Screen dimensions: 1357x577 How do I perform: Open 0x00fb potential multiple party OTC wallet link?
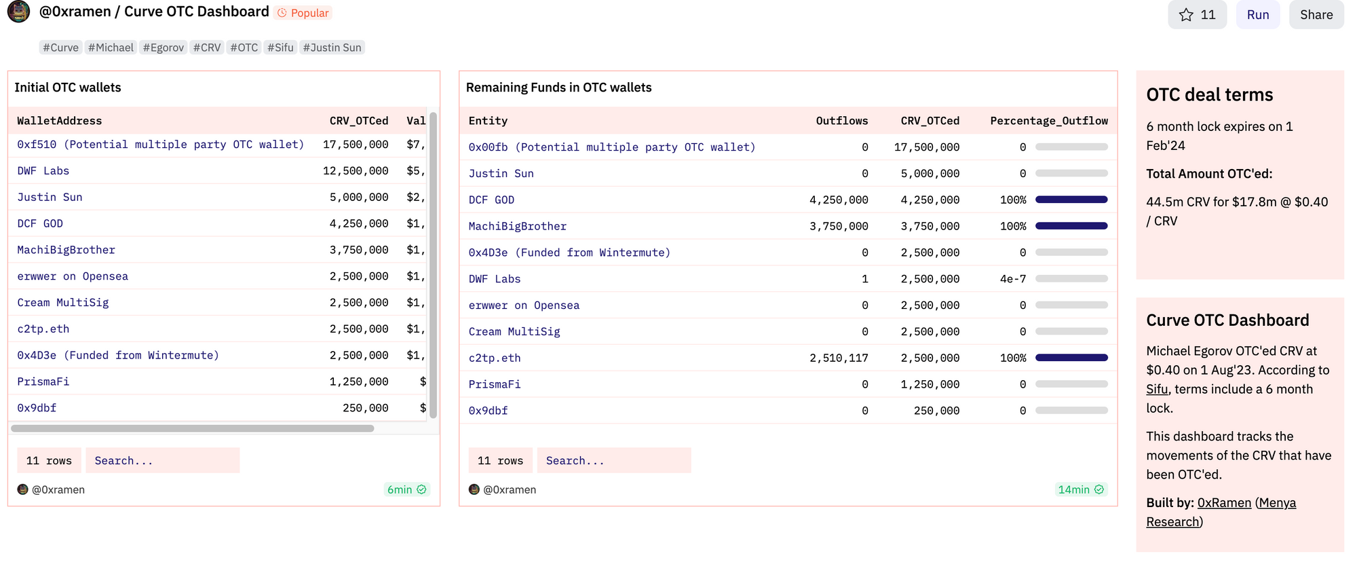coord(612,147)
